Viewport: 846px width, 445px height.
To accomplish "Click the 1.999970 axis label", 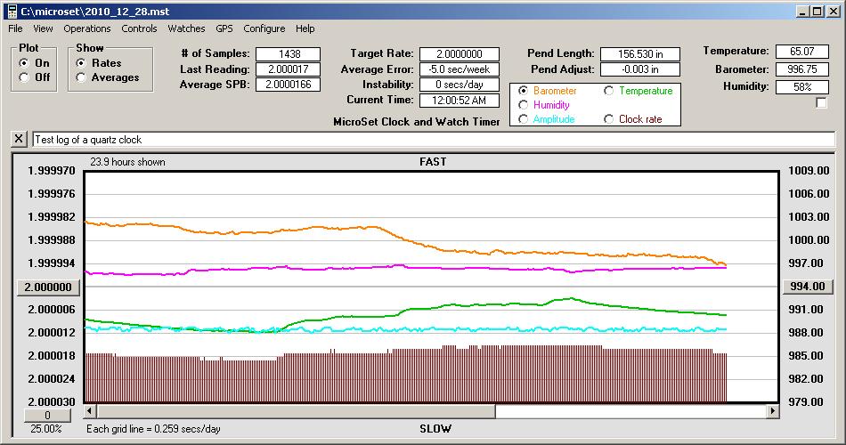I will coord(52,171).
